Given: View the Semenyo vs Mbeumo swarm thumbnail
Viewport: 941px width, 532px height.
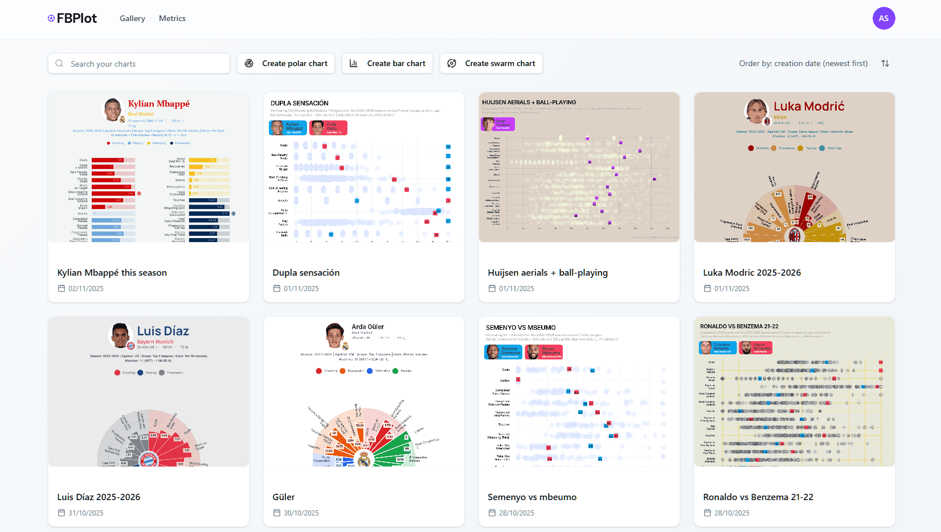Looking at the screenshot, I should (x=579, y=392).
